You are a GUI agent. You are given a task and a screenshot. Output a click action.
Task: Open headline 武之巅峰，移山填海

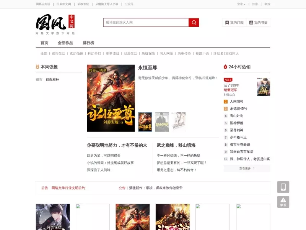coord(176,145)
